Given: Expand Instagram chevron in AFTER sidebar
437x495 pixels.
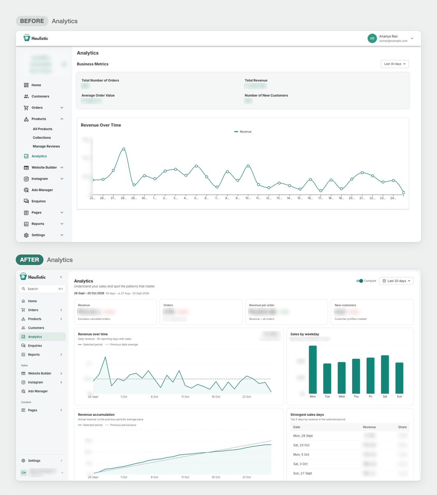Looking at the screenshot, I should coord(61,382).
